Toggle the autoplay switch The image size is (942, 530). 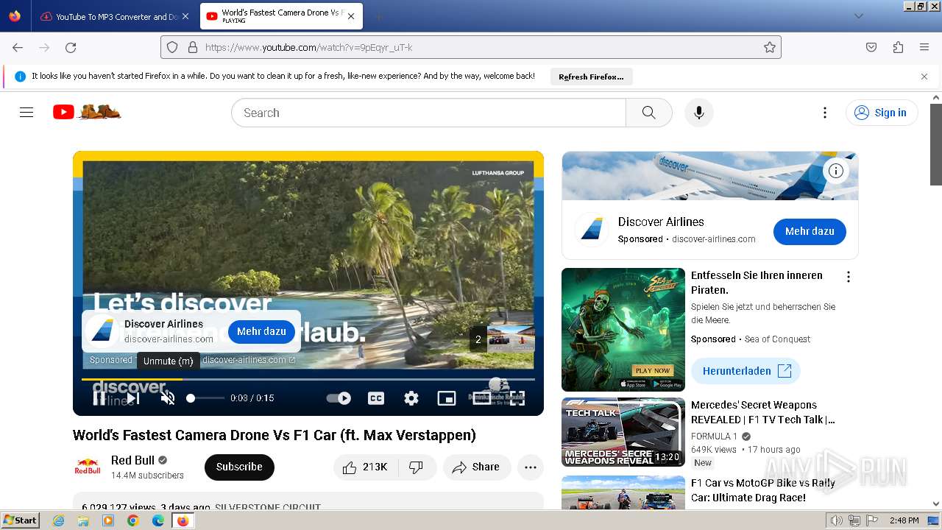(339, 398)
